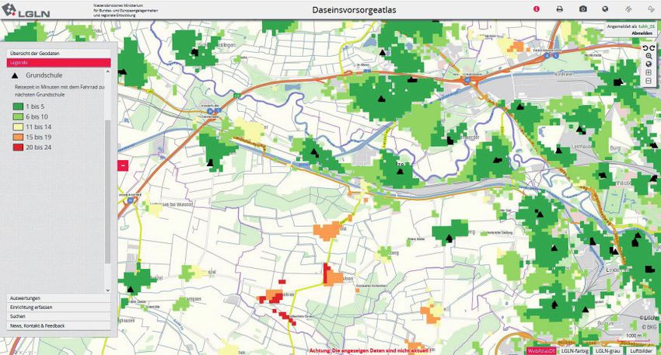Enable the Luftbilder aerial imagery basemap
The image size is (661, 355).
(x=641, y=350)
